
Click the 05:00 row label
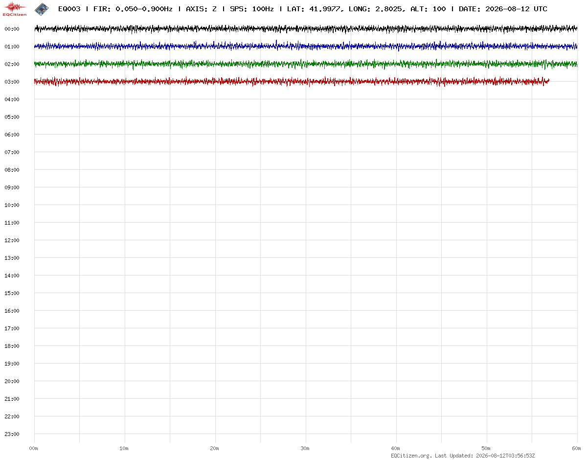click(12, 117)
